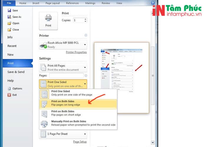Select Print One Sided option

[x=78, y=94]
